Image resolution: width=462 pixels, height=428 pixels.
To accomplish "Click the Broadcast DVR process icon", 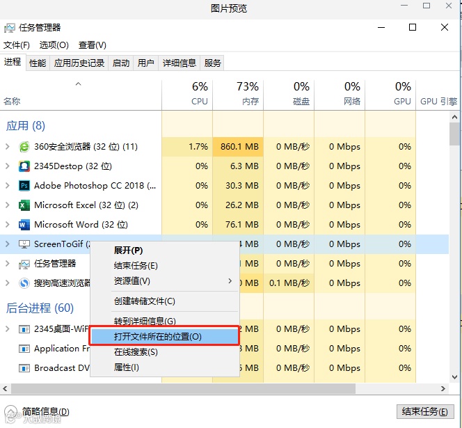I will coord(24,368).
